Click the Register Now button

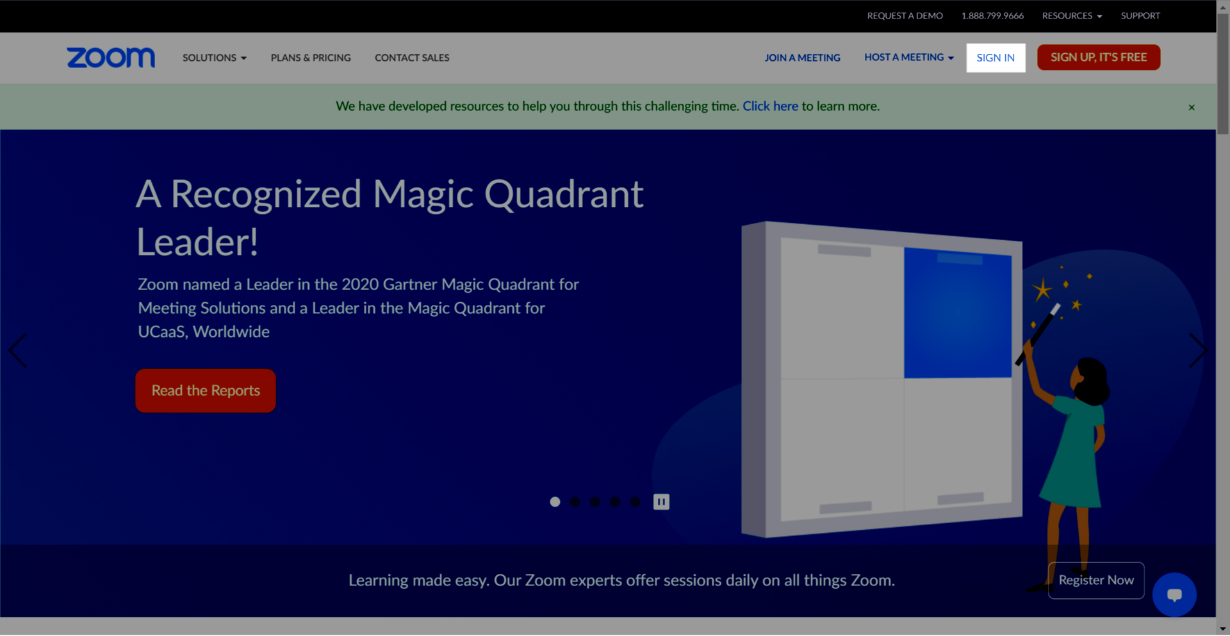[1096, 580]
